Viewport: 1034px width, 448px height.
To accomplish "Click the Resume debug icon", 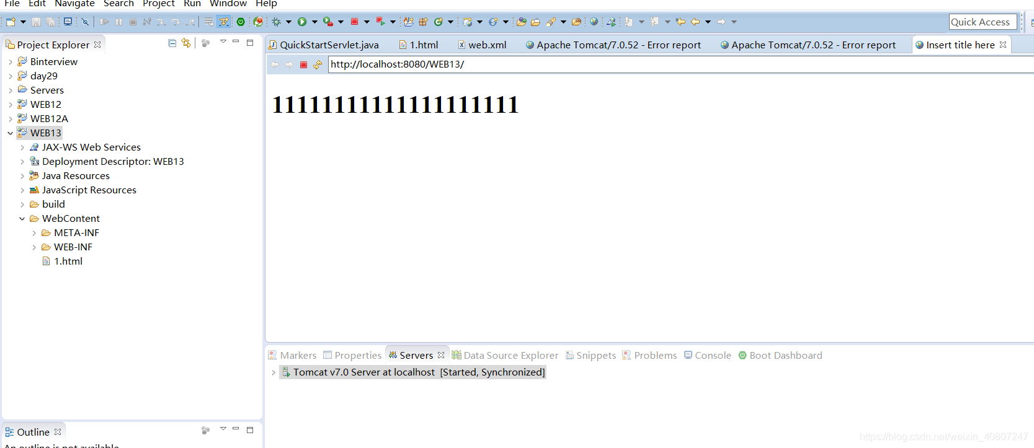I will coord(104,22).
